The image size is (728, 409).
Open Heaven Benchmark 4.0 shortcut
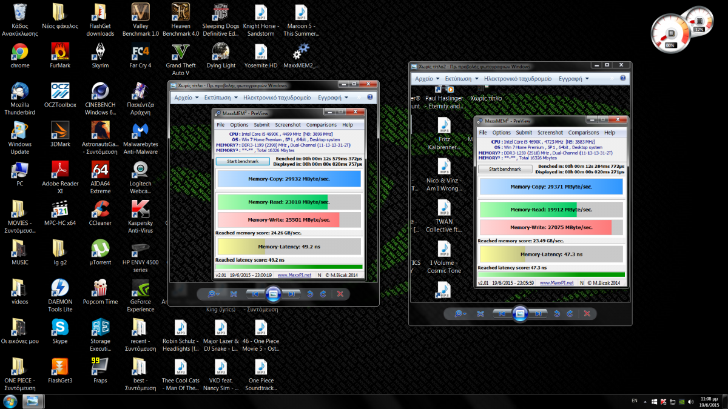coord(181,20)
